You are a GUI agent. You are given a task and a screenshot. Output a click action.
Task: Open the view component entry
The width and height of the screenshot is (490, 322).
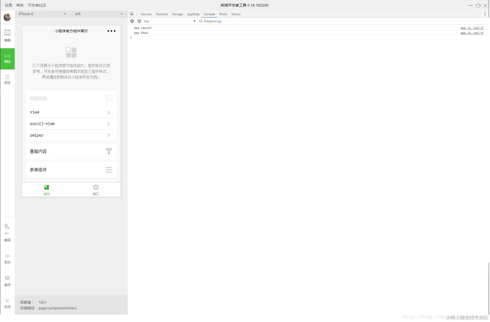[x=71, y=112]
